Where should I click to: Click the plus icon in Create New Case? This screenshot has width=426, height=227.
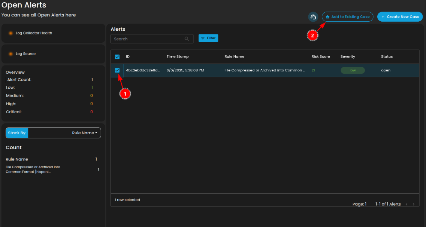(x=383, y=17)
